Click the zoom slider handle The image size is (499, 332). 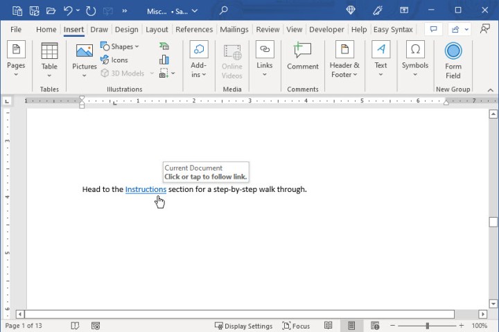pos(428,325)
